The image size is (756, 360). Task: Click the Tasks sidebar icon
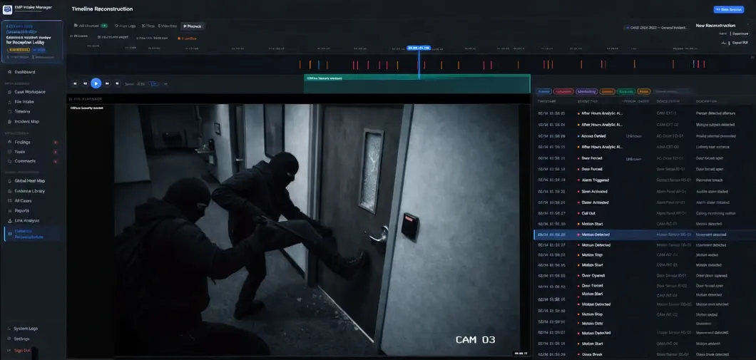pos(10,152)
